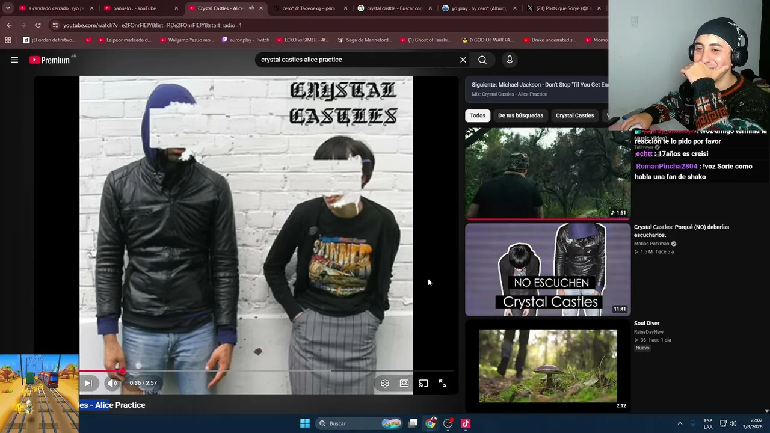Click the YouTube search box text

click(x=301, y=60)
